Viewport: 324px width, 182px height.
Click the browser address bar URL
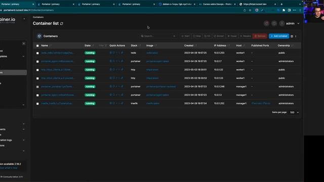[28, 10]
